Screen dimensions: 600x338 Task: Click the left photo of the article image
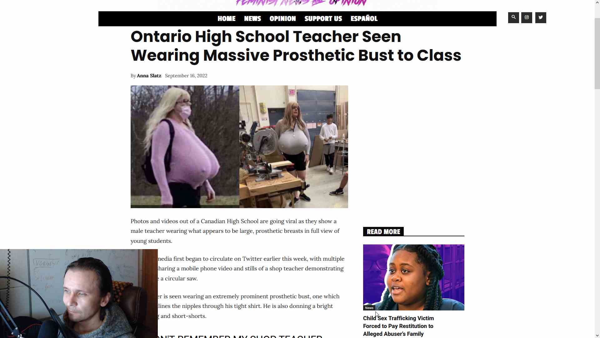pos(185,147)
